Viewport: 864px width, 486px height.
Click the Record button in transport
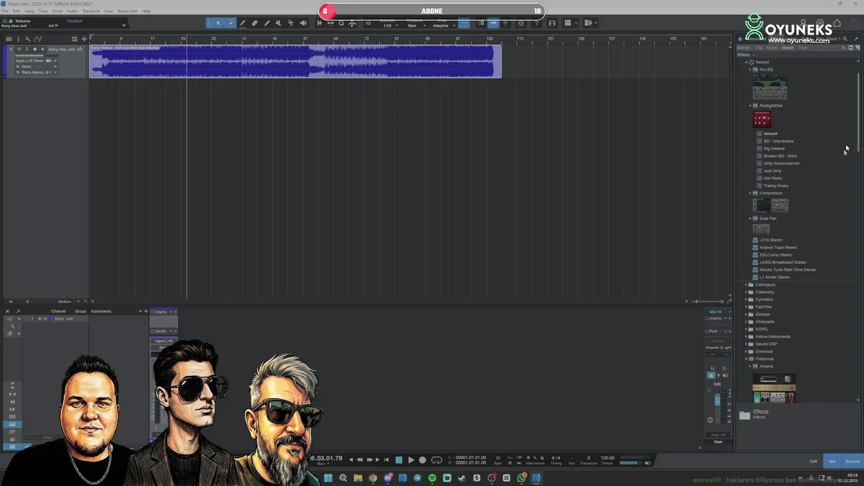click(x=423, y=460)
